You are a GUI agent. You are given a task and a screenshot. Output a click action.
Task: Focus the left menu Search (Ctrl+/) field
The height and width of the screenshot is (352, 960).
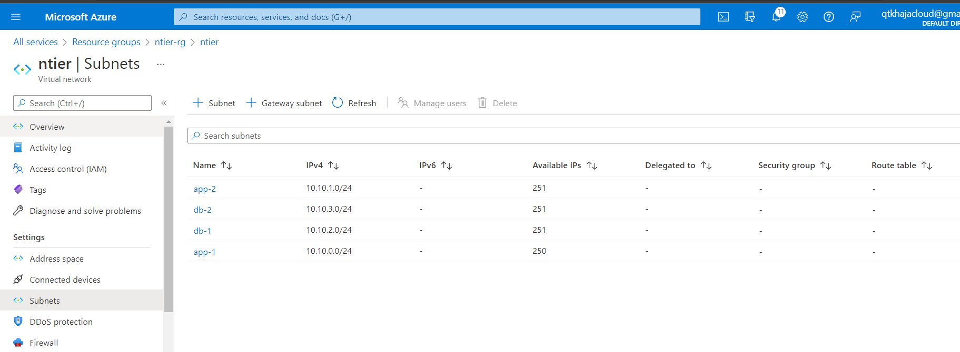(x=82, y=103)
